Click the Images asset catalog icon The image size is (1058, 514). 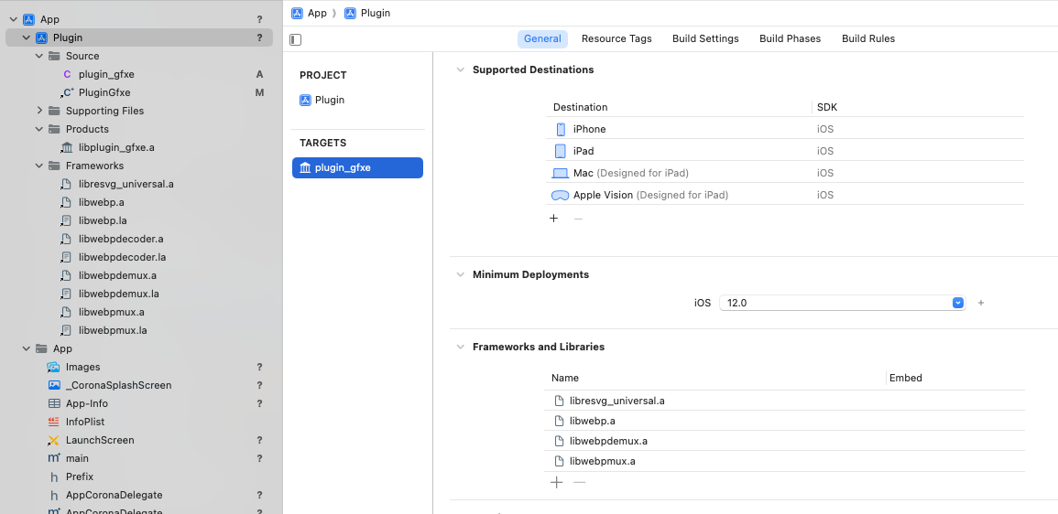point(54,367)
